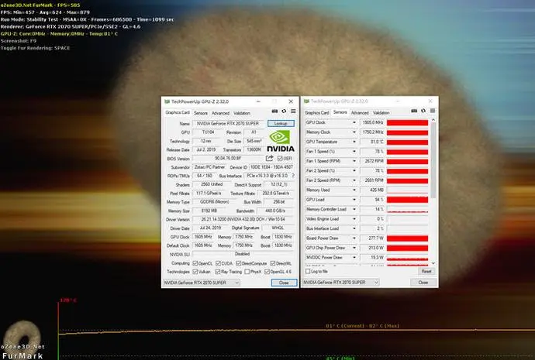Open the Memory Controller Load dropdown arrow
535x360 pixels.
click(x=354, y=209)
